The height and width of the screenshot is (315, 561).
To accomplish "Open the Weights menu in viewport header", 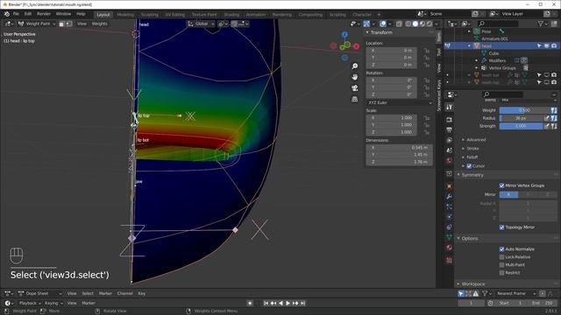I will click(99, 24).
